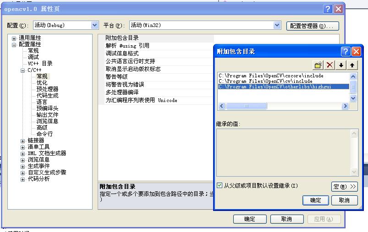
Task: Select 浏览信息 under C/C++
Action: [x=47, y=121]
